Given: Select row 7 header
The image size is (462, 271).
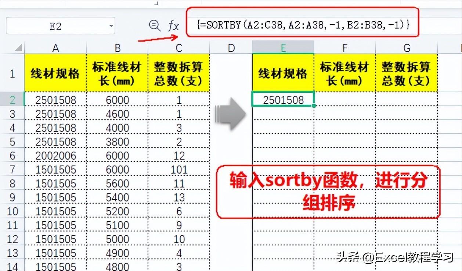Looking at the screenshot, I should (12, 170).
